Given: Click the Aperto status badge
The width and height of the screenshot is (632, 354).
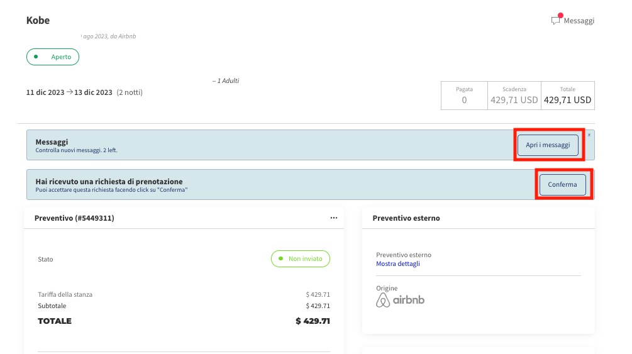Looking at the screenshot, I should pyautogui.click(x=53, y=57).
